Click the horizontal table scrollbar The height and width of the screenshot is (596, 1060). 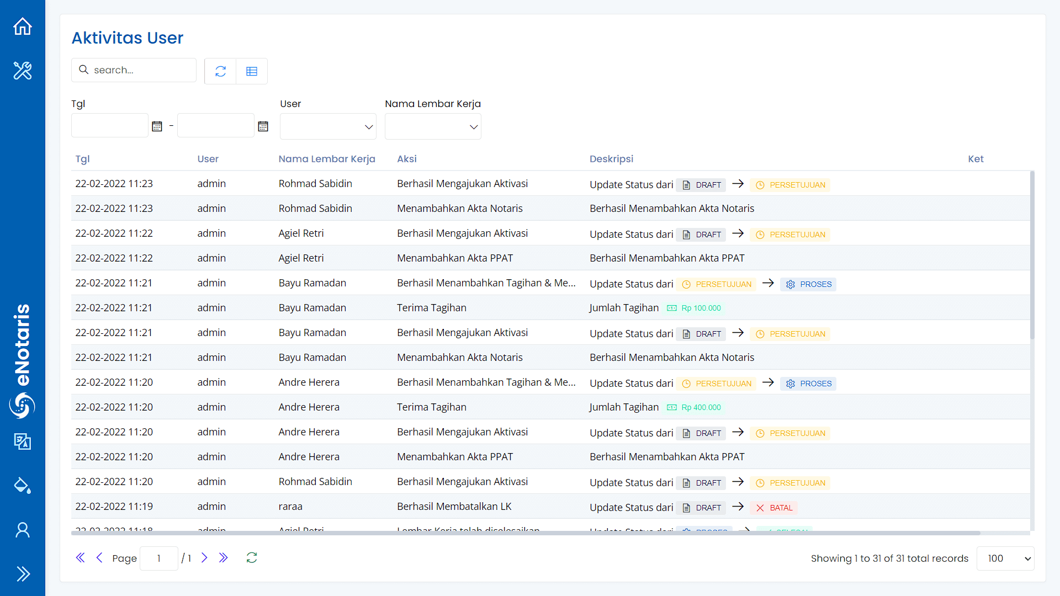point(526,533)
